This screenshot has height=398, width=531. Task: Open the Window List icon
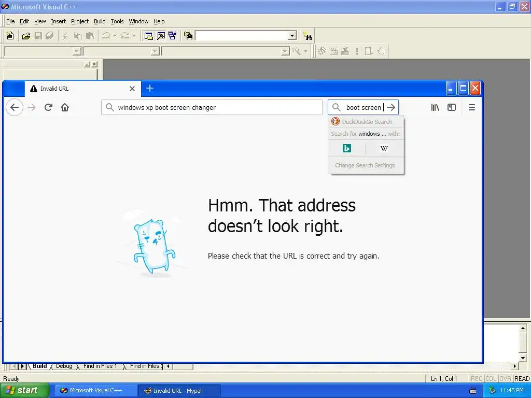coord(172,36)
